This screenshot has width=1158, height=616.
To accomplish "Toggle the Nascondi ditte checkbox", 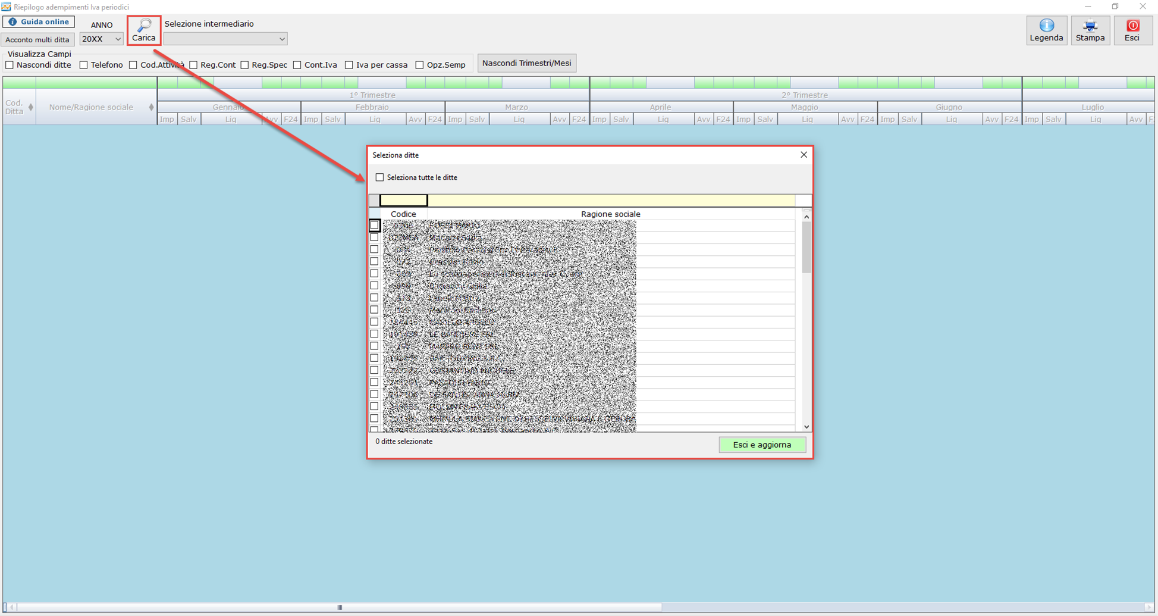I will (x=10, y=65).
